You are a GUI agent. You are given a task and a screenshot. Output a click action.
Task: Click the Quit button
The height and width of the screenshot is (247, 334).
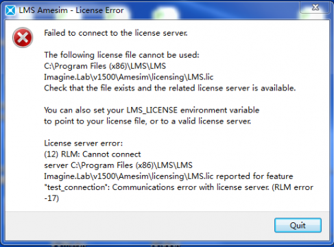[x=298, y=225]
